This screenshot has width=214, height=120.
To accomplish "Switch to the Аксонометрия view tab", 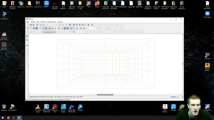I will (x=42, y=97).
